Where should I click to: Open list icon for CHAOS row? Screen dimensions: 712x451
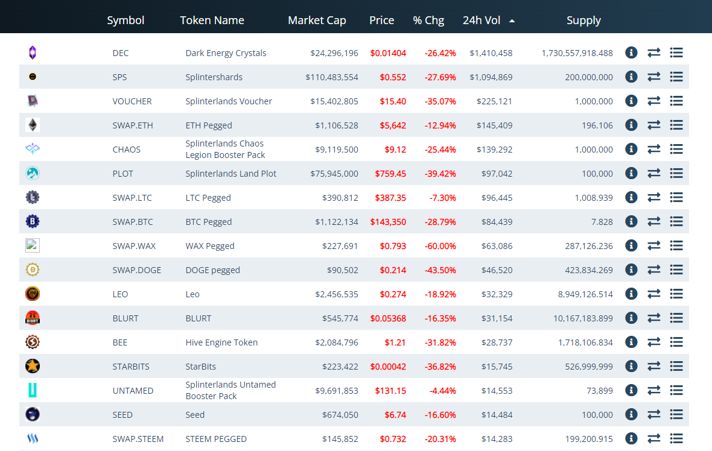pos(676,149)
